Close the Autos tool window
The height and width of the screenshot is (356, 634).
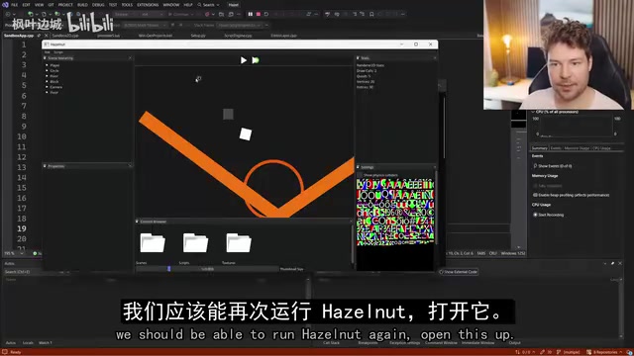click(620, 263)
